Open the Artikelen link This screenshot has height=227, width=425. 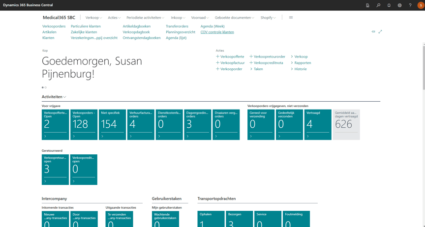point(49,32)
